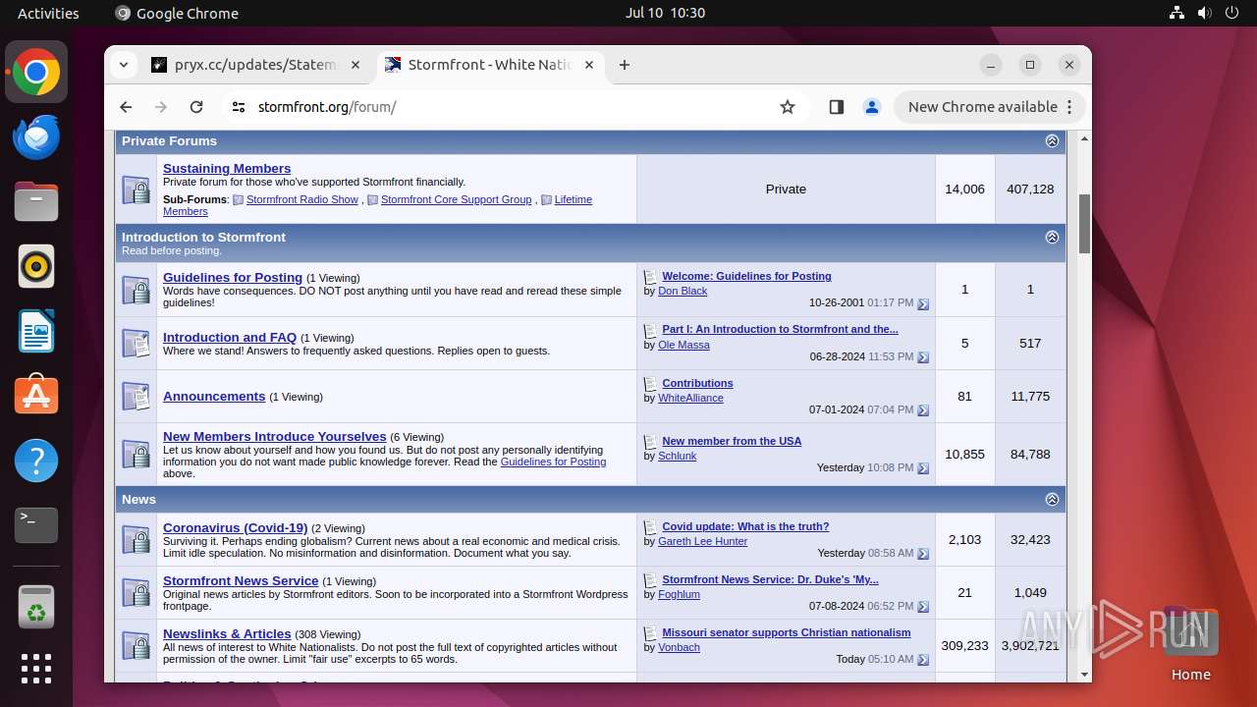Open New Members Introduce Yourselves forum
1257x707 pixels.
point(275,437)
